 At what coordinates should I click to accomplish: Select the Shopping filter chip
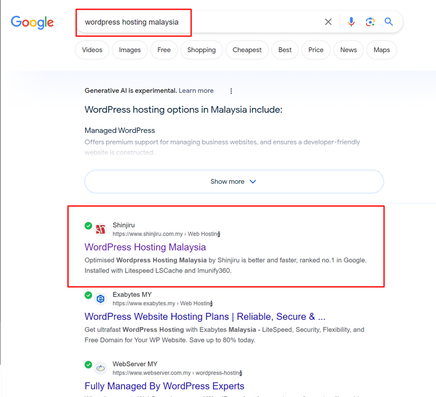point(202,50)
